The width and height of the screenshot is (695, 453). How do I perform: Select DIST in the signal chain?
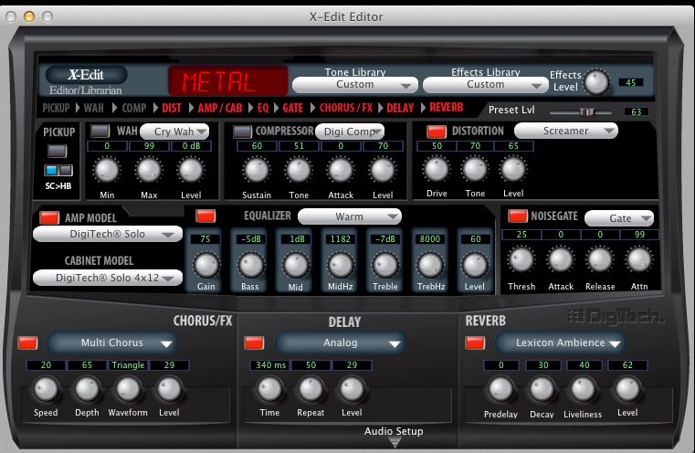point(172,108)
